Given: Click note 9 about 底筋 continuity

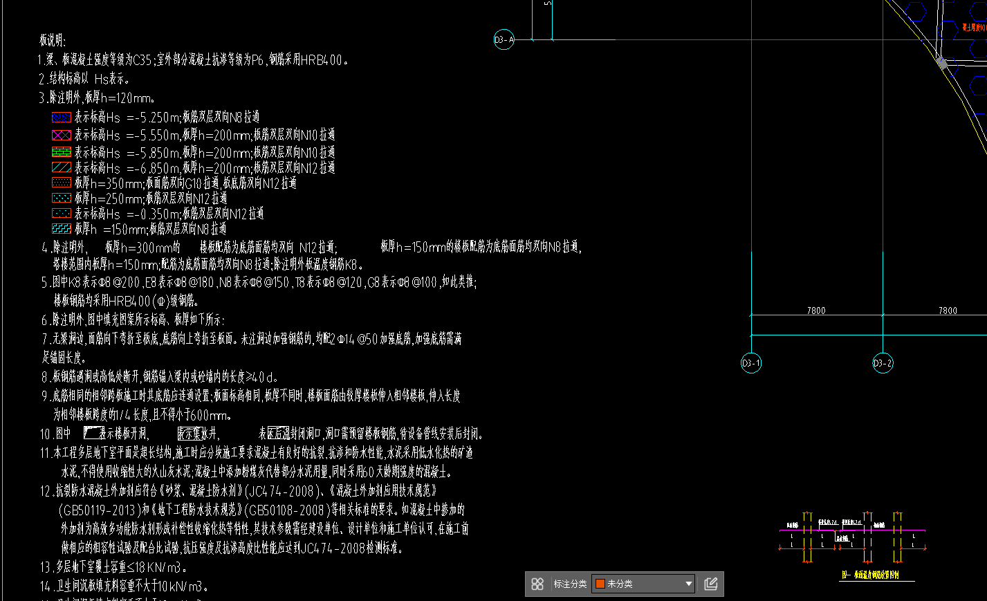Looking at the screenshot, I should pos(251,396).
